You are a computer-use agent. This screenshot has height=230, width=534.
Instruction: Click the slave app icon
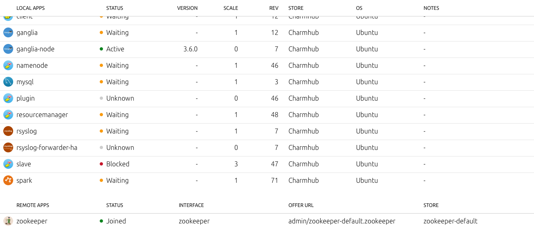(x=8, y=164)
